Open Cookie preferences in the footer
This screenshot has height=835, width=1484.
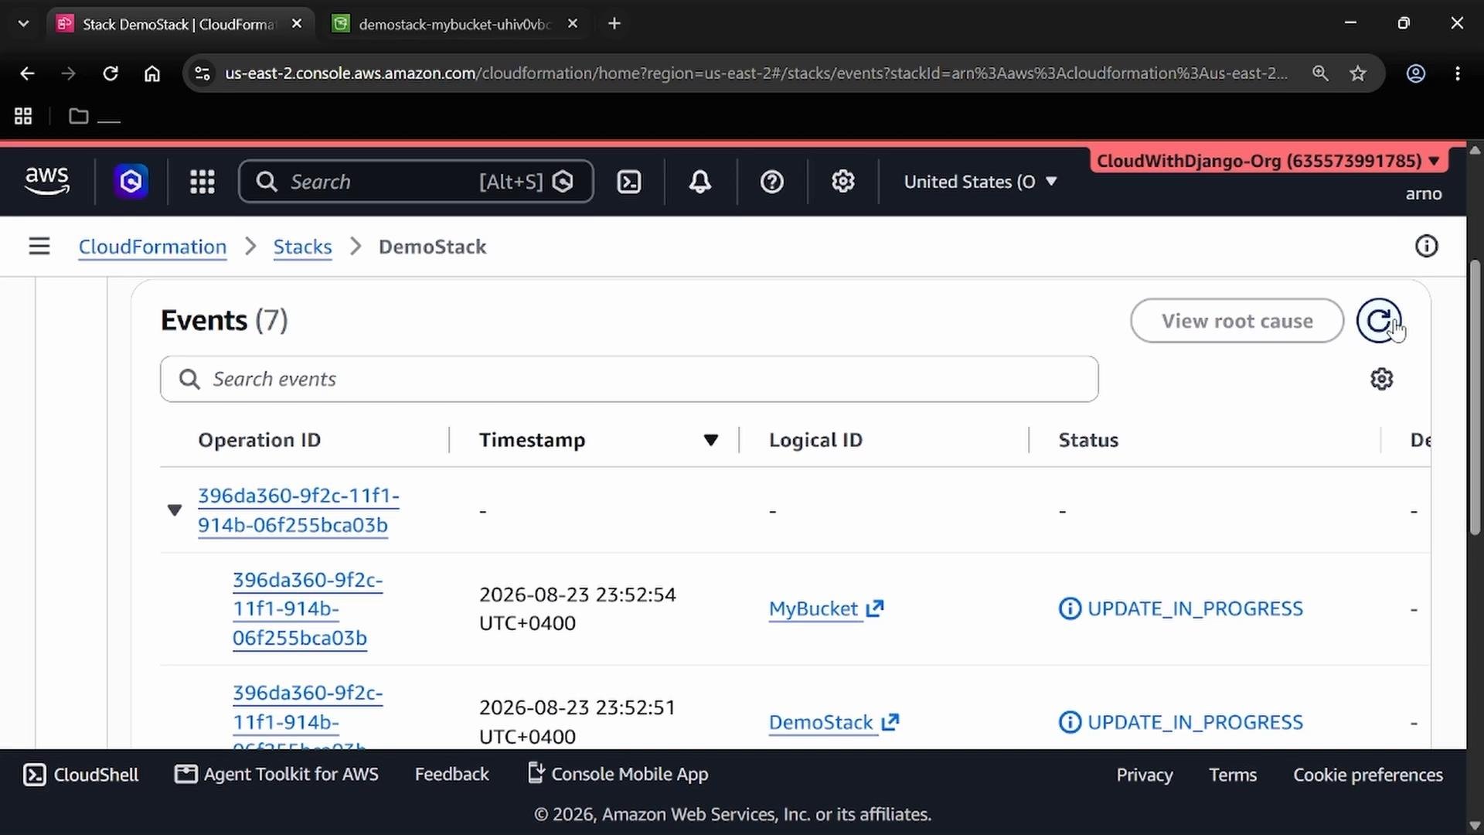point(1368,775)
